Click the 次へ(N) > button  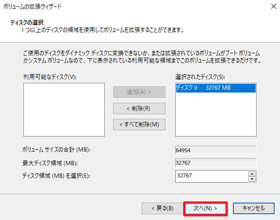point(206,208)
